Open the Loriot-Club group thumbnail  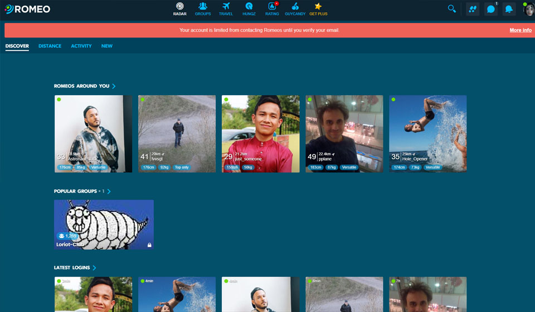(104, 224)
